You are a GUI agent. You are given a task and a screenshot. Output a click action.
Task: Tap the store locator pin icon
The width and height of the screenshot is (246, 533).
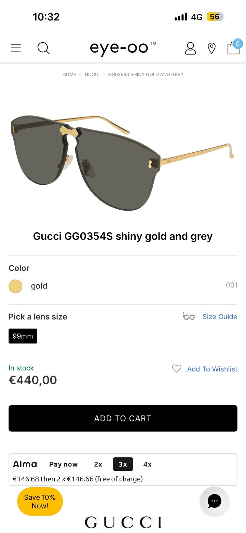click(x=212, y=48)
